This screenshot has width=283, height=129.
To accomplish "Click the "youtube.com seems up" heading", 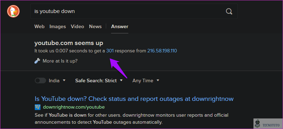I will click(69, 43).
